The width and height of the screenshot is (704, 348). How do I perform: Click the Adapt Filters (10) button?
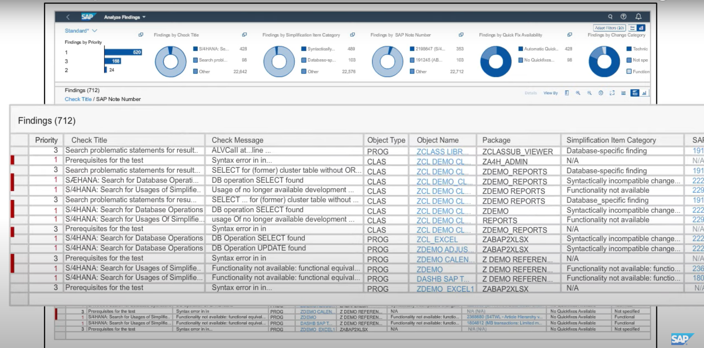(x=609, y=27)
